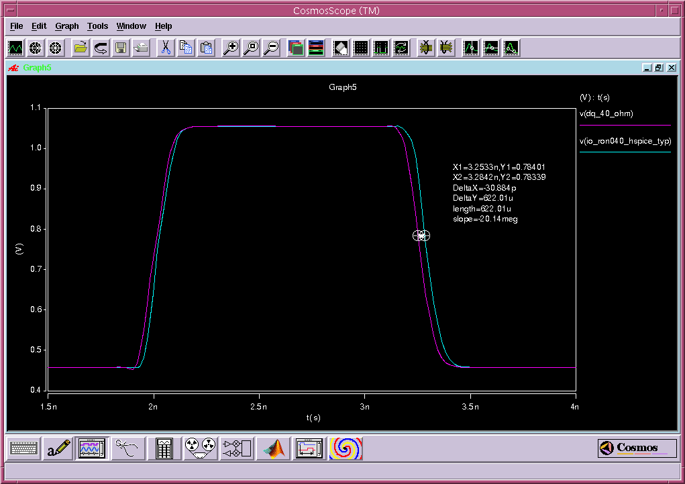Viewport: 685px width, 484px height.
Task: Toggle the grid dots display icon
Action: coord(361,48)
